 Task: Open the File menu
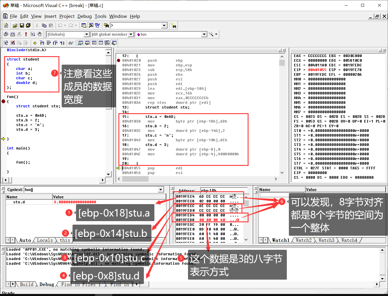[13, 16]
